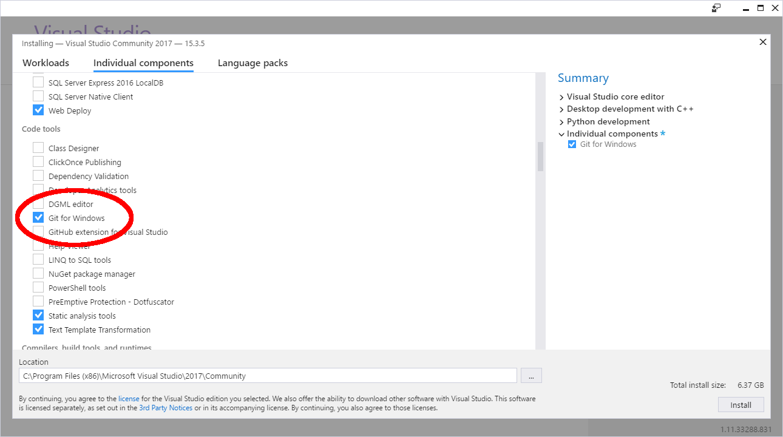Switch to the Workloads tab
This screenshot has width=783, height=437.
46,63
